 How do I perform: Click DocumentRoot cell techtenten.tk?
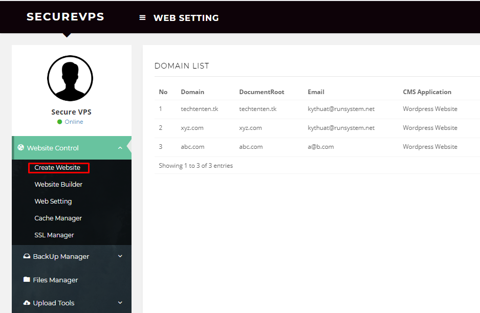(x=258, y=109)
